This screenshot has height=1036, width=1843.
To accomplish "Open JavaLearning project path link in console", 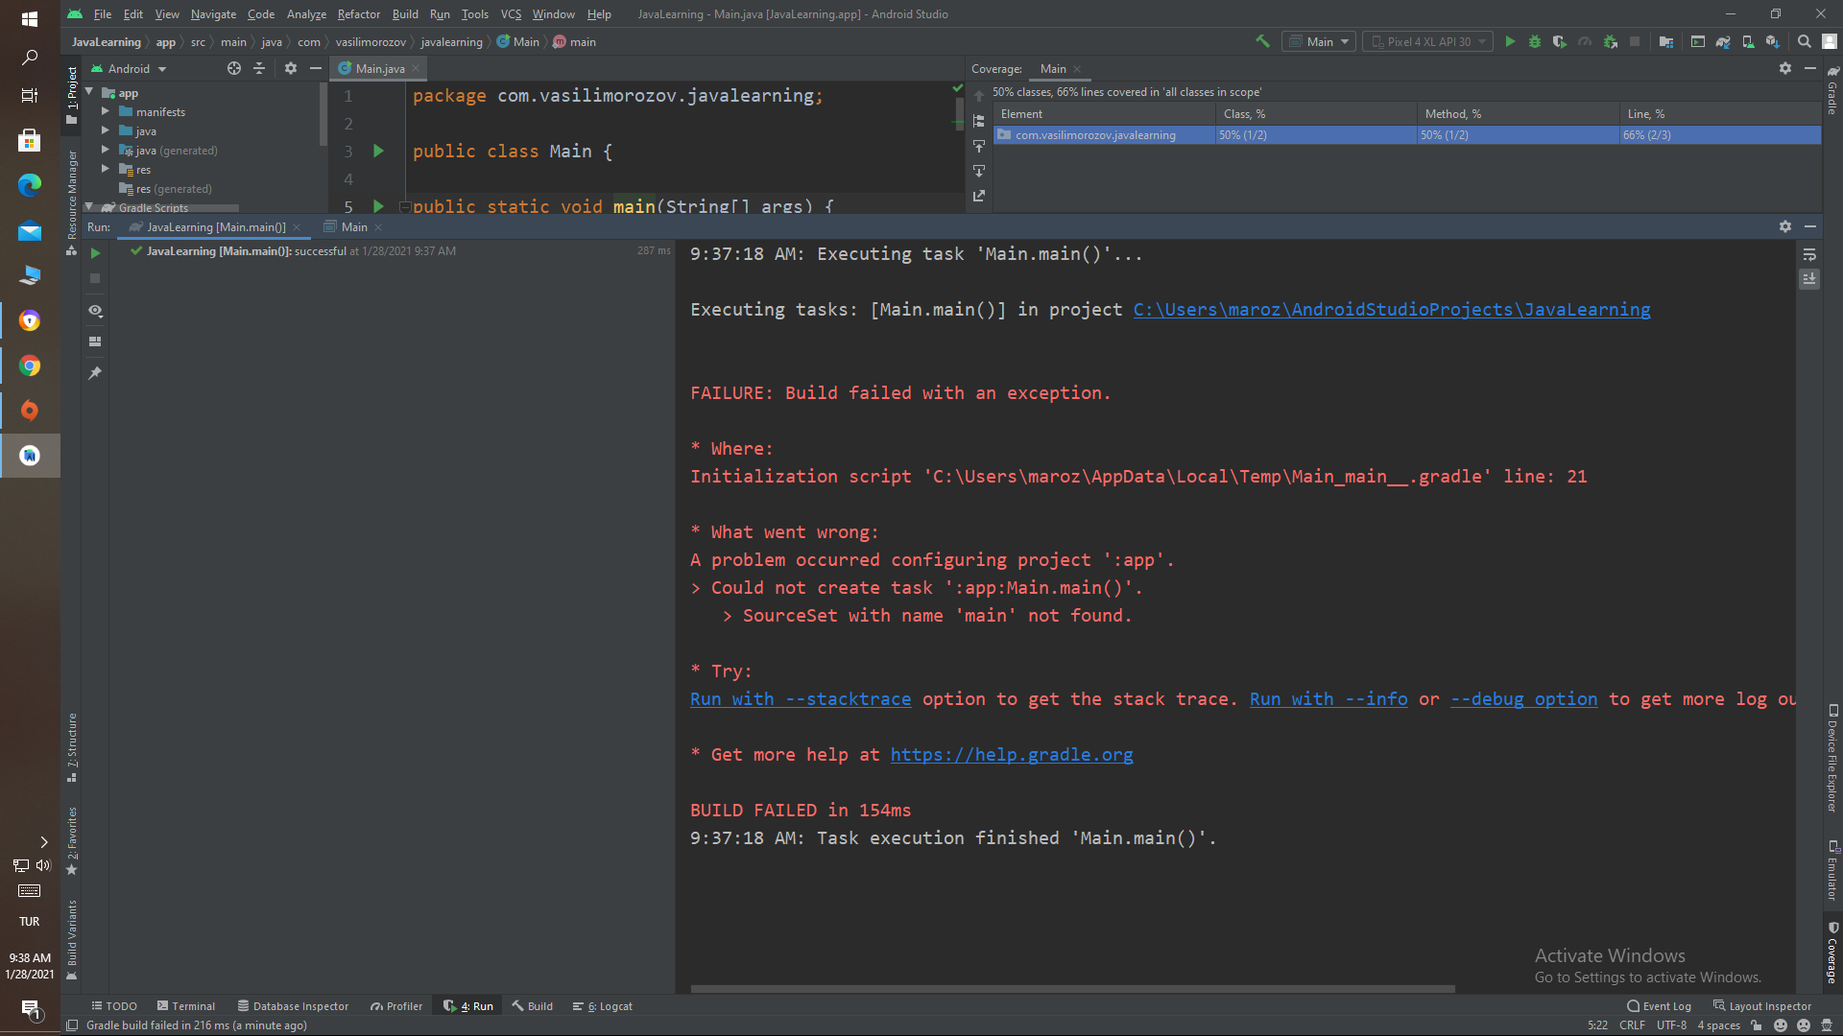I will 1392,309.
